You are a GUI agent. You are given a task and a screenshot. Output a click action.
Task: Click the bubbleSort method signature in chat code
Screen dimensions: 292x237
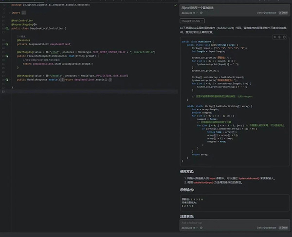click(219, 106)
